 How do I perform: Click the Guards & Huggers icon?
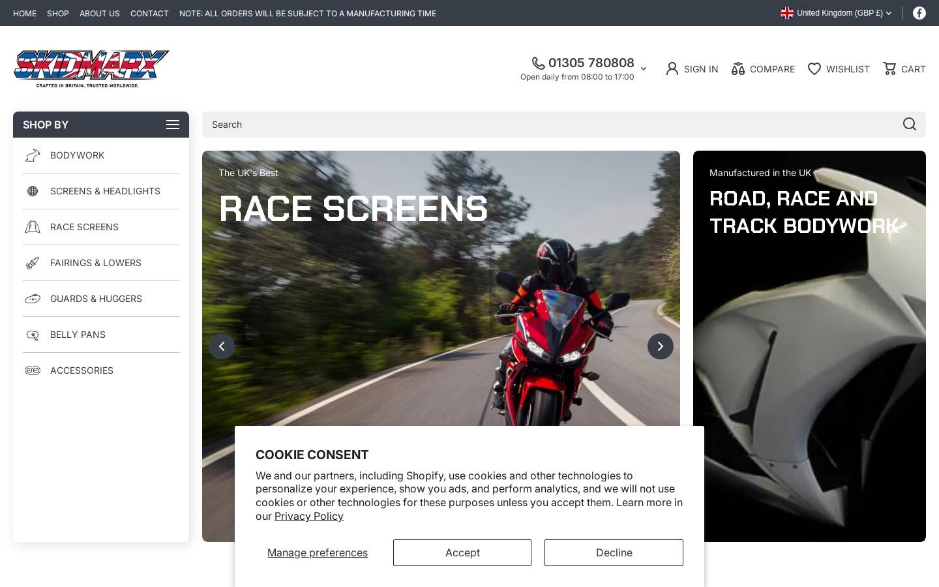click(x=33, y=299)
